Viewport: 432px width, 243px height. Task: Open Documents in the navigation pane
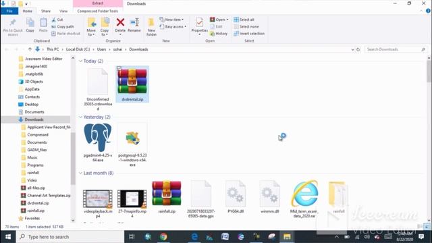coord(34,112)
